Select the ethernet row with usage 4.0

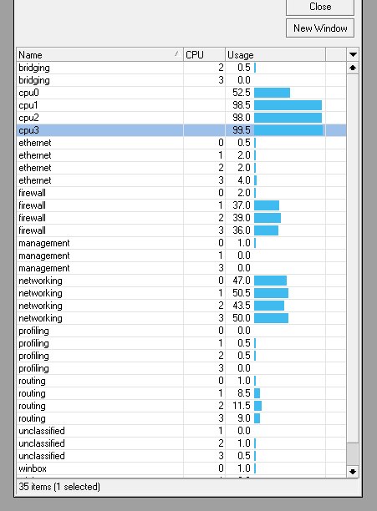point(181,180)
